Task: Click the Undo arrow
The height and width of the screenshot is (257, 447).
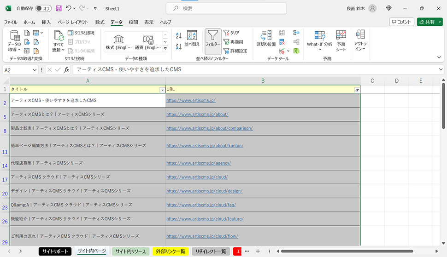Action: (68, 8)
